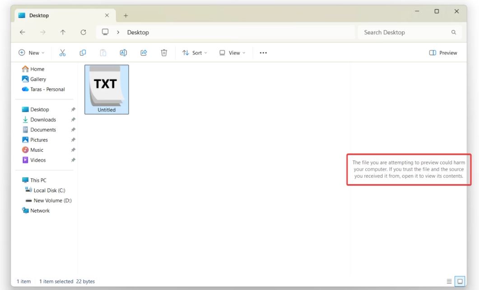Switch to details list view
Image resolution: width=479 pixels, height=290 pixels.
pyautogui.click(x=449, y=281)
